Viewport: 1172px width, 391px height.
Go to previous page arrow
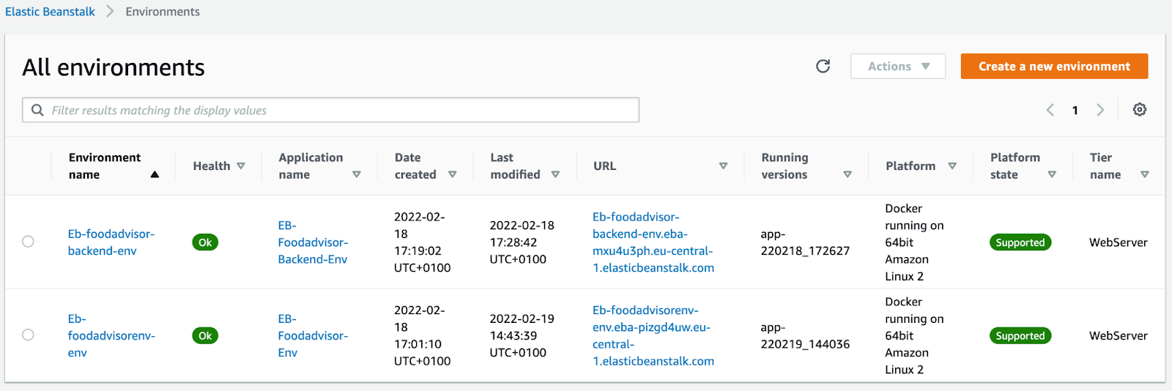[1050, 110]
